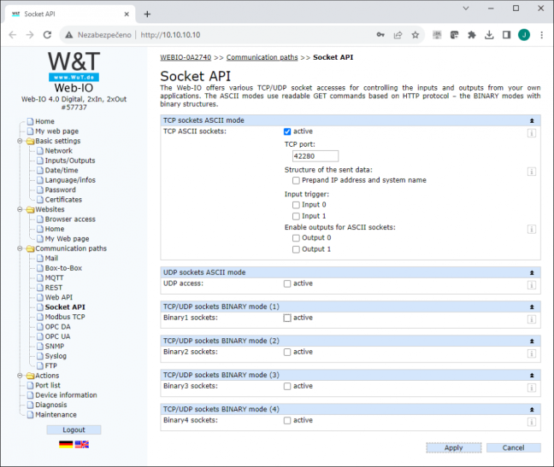The height and width of the screenshot is (467, 554).
Task: Activate Binary2 sockets checkbox
Action: 287,352
